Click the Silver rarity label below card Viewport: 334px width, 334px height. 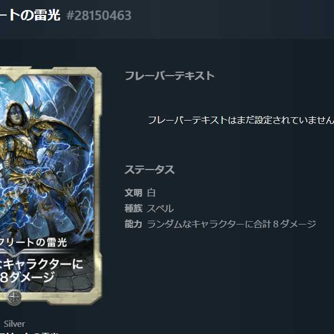14,324
